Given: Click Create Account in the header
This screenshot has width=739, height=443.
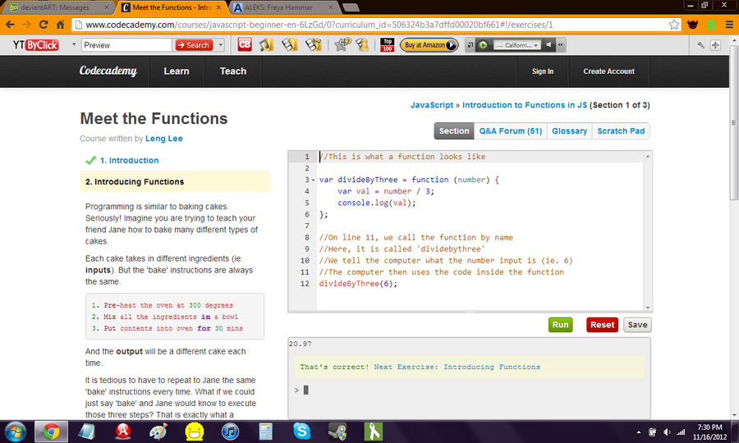Looking at the screenshot, I should tap(609, 71).
